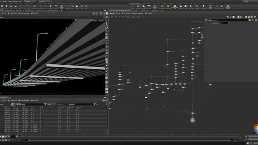The image size is (258, 145).
Task: Add a Sky Light from the shelf
Action: click(181, 7)
